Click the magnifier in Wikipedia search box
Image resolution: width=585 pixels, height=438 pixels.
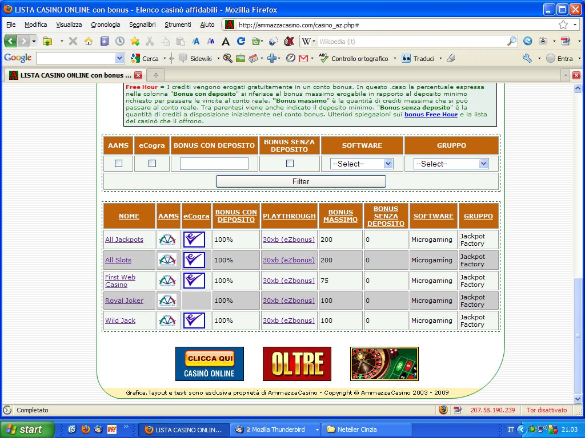tap(512, 41)
